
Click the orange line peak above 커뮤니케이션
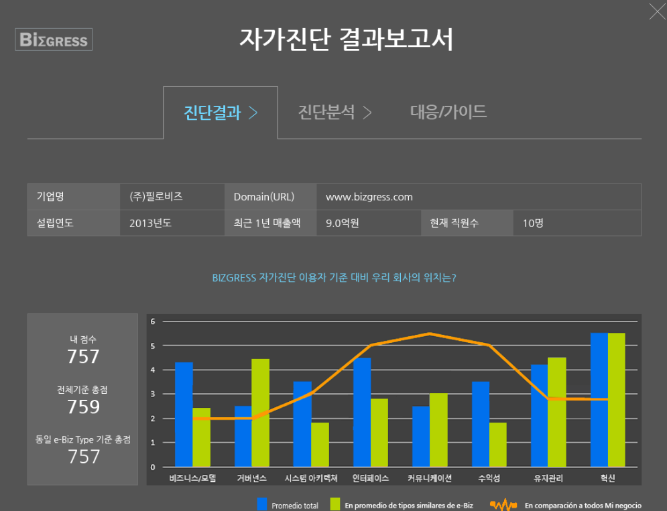click(x=430, y=334)
